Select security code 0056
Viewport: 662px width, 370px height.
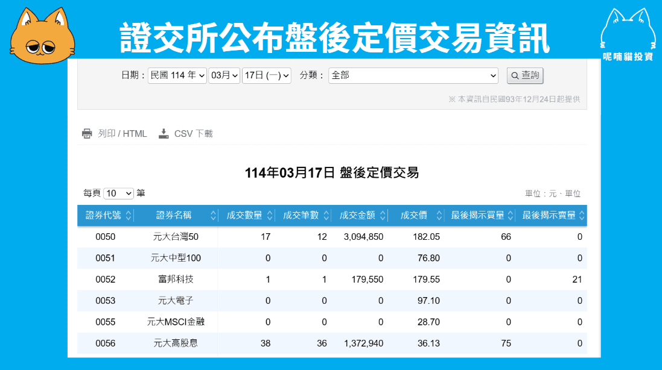tap(106, 343)
